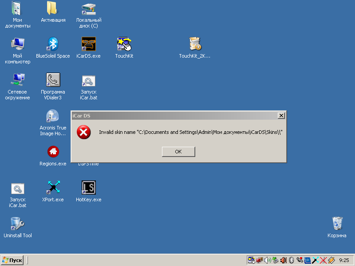
Task: Select the TouchKit desktop shortcut
Action: pyautogui.click(x=124, y=48)
